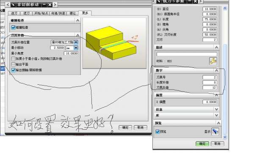The height and width of the screenshot is (161, 254).
Task: Collapse the 预览 section
Action: 218,123
